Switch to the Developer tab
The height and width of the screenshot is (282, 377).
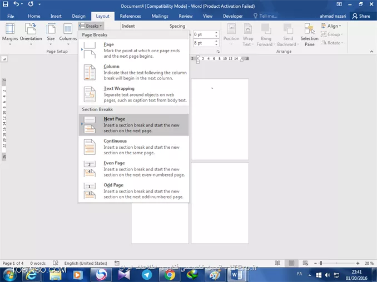233,16
